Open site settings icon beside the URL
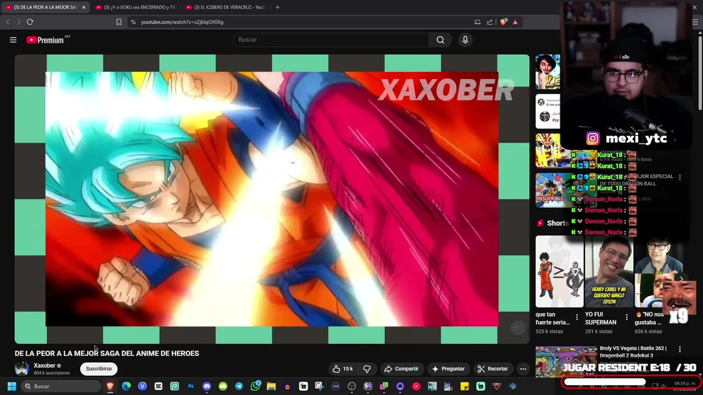 [x=133, y=22]
